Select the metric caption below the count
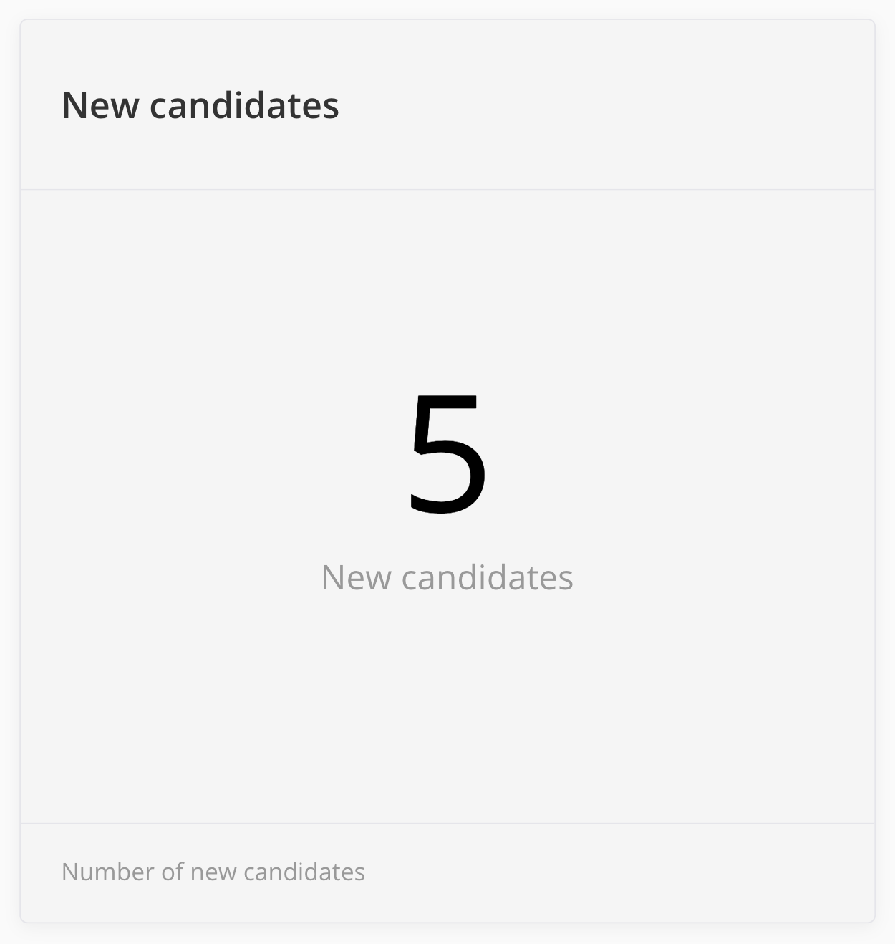 [447, 577]
